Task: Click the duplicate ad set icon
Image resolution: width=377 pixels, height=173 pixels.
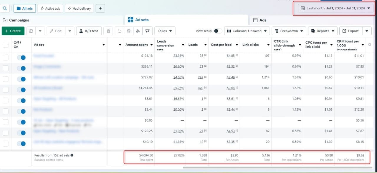Action: 31,31
